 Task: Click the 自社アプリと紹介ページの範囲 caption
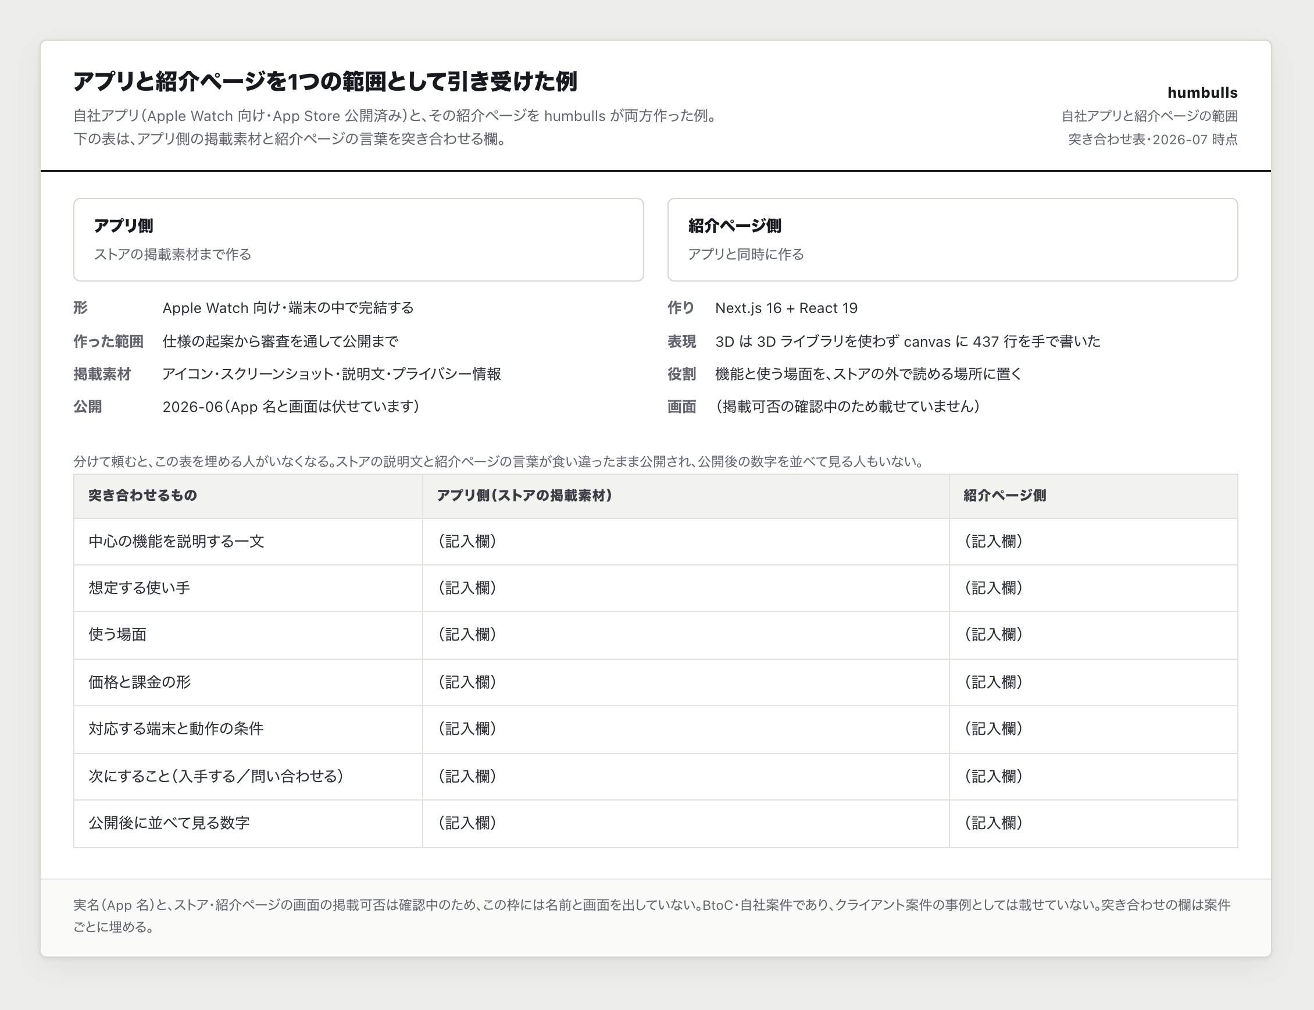click(1149, 116)
